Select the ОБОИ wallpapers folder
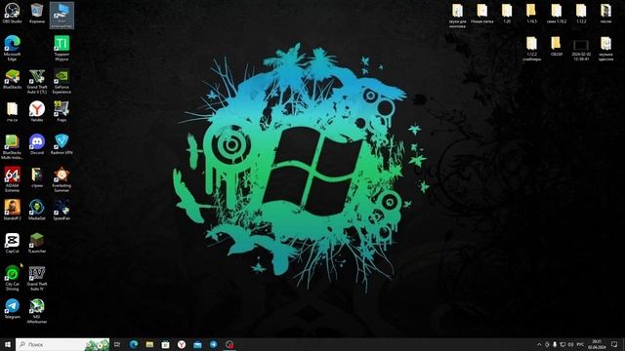 tap(556, 46)
